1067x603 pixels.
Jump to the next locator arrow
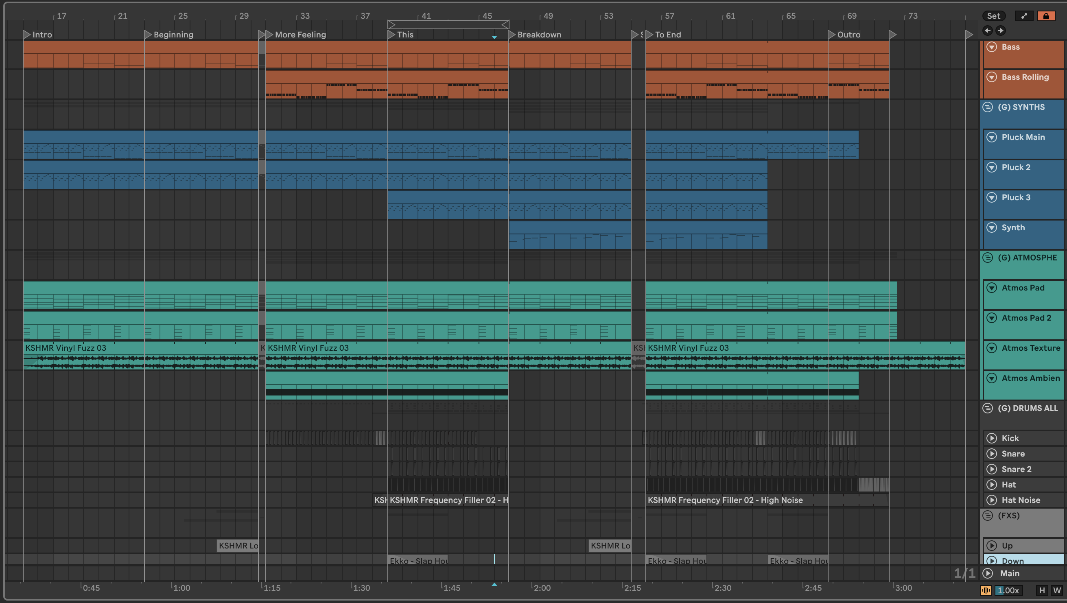(1000, 30)
